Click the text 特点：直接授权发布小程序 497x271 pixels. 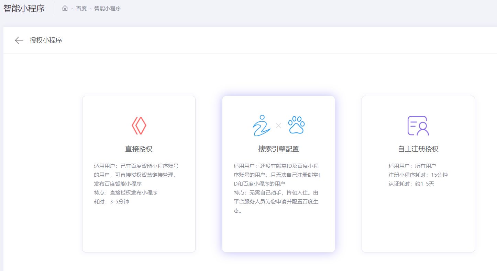(x=126, y=193)
